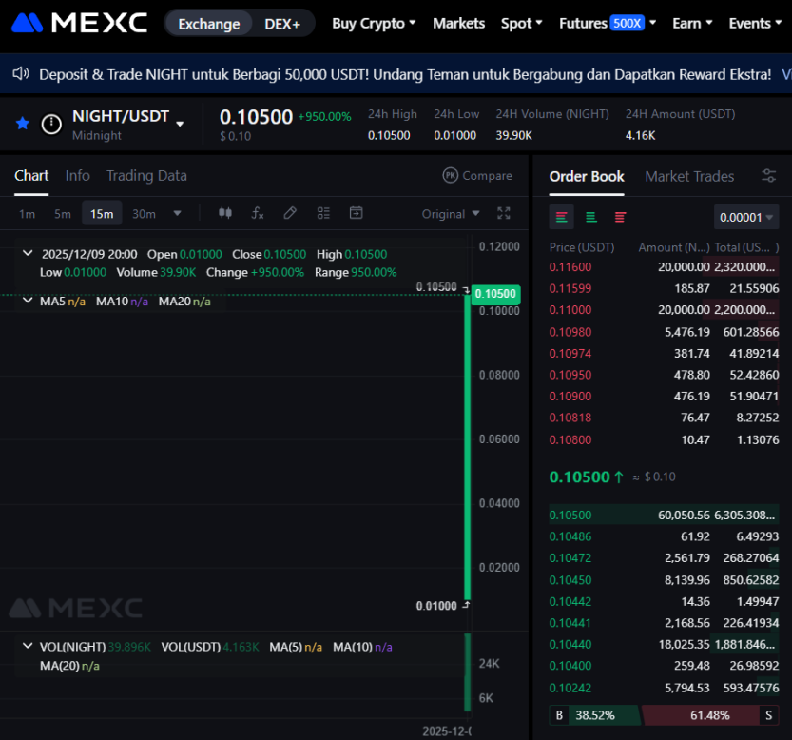The width and height of the screenshot is (792, 740).
Task: Show sell orders only view
Action: (x=620, y=218)
